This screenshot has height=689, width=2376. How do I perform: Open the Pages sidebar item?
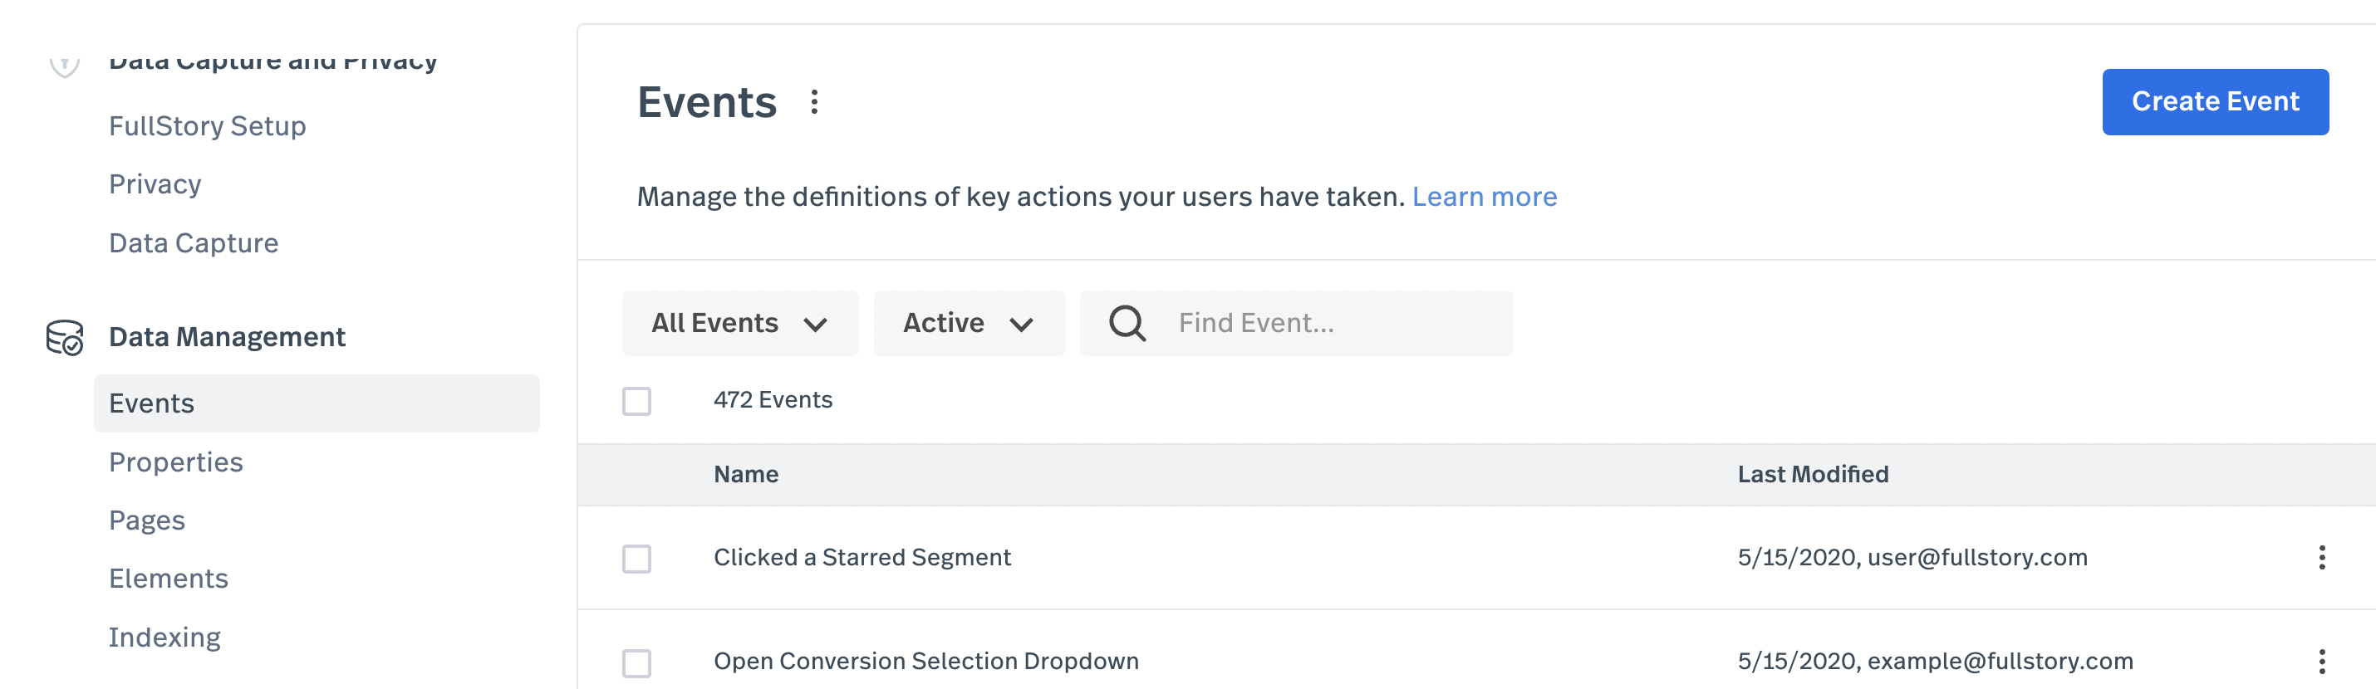[147, 520]
